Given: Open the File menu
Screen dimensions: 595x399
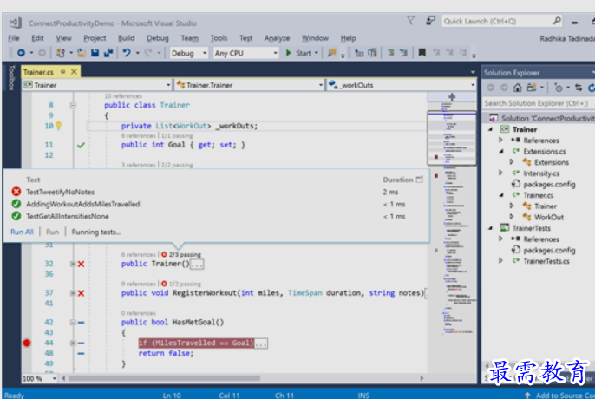Looking at the screenshot, I should tap(14, 38).
